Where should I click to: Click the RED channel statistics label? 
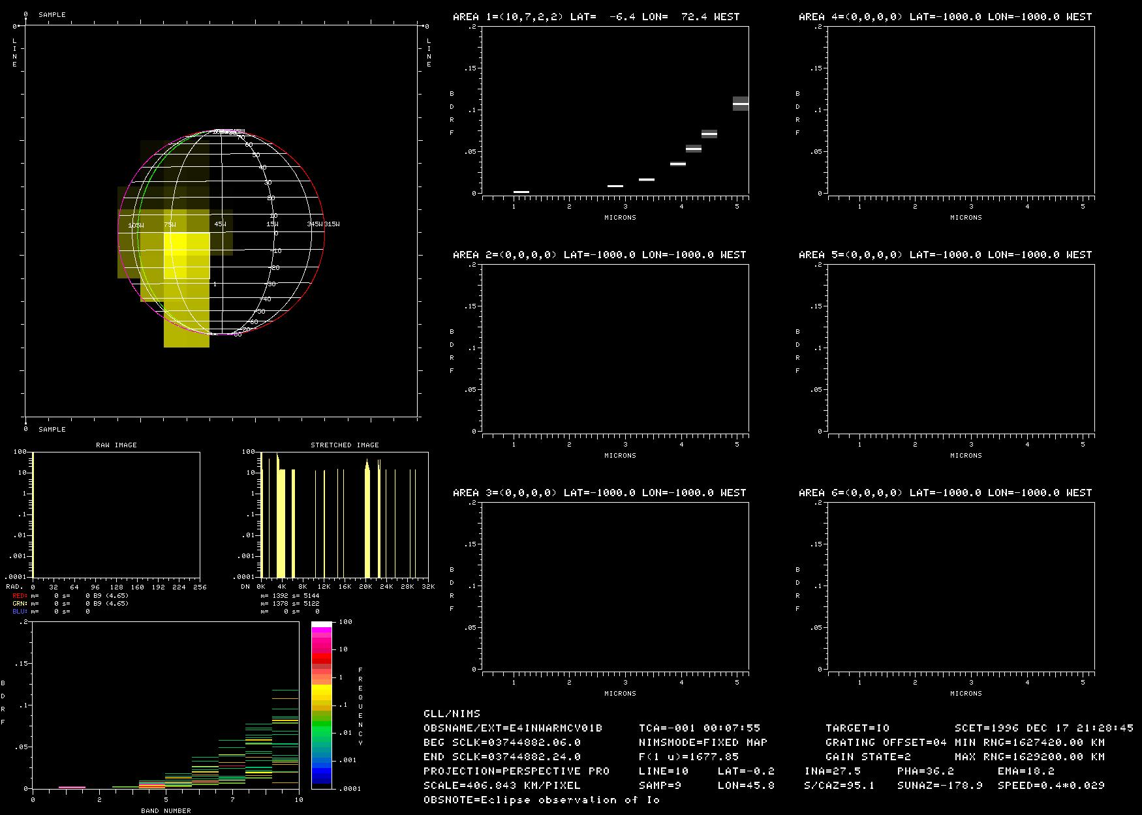20,595
